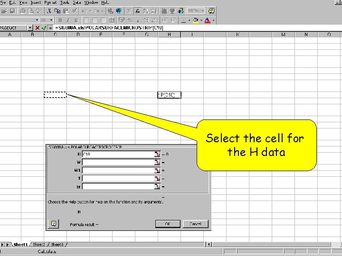The height and width of the screenshot is (256, 342).
Task: Click the Save icon in the toolbar
Action: click(x=12, y=11)
